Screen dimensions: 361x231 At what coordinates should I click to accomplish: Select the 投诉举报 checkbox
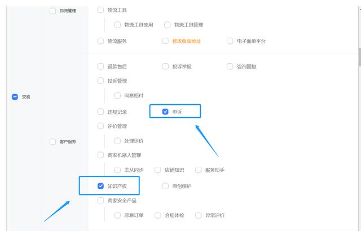point(165,66)
